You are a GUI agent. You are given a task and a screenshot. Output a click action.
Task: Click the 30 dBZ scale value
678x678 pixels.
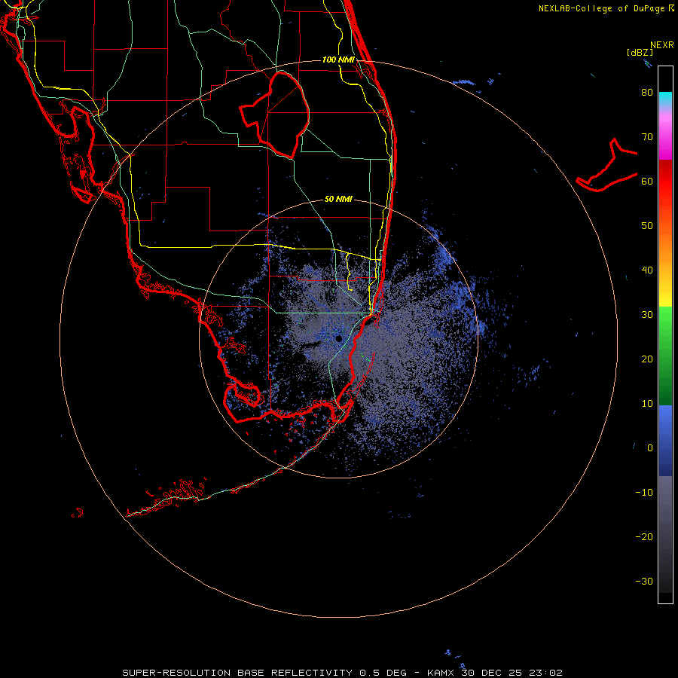[x=647, y=315]
